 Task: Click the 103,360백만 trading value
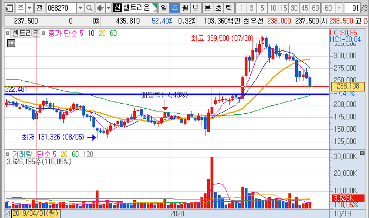[x=222, y=21]
